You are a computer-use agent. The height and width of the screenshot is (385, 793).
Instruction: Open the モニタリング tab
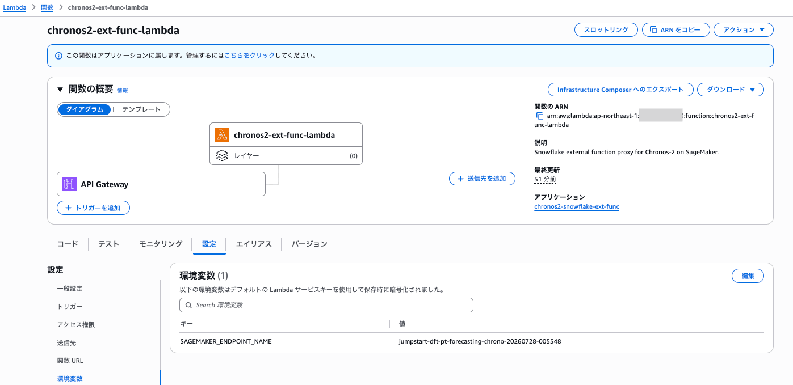coord(161,244)
